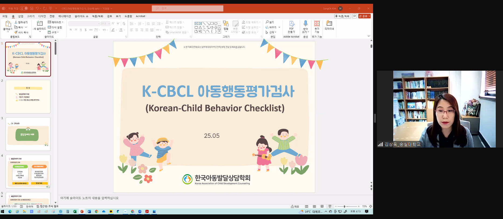Switch to Reading view icon
The height and width of the screenshot is (219, 503).
point(322,206)
